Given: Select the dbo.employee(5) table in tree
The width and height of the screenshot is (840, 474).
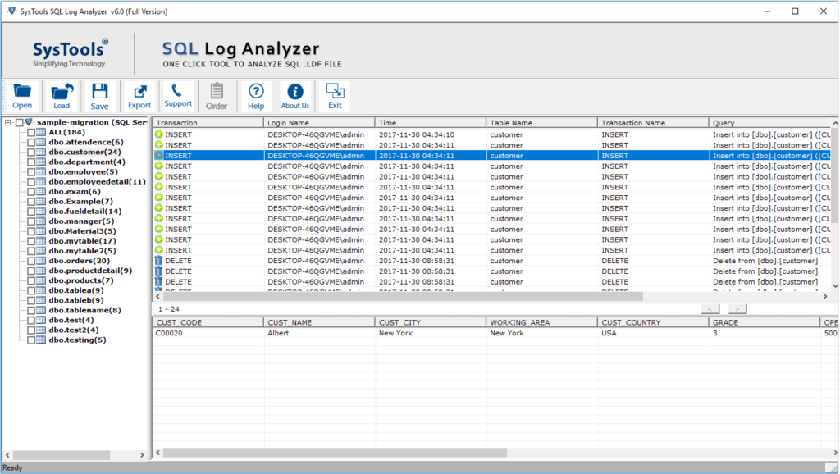Looking at the screenshot, I should click(82, 171).
